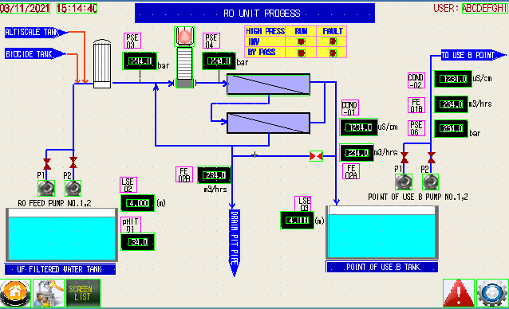Open the SCREEN LIST menu

click(x=83, y=293)
